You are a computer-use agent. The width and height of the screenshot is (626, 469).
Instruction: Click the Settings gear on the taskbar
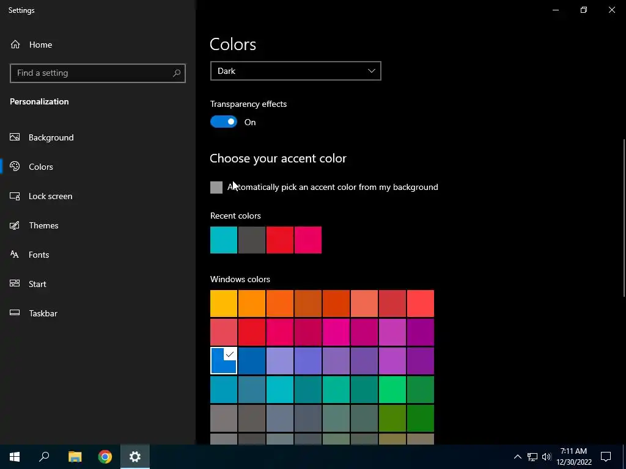135,457
